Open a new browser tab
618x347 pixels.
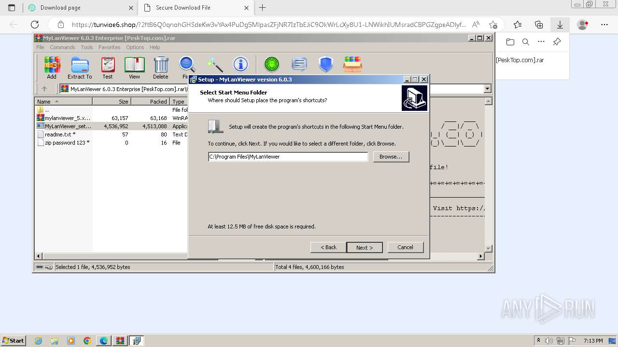[x=263, y=8]
